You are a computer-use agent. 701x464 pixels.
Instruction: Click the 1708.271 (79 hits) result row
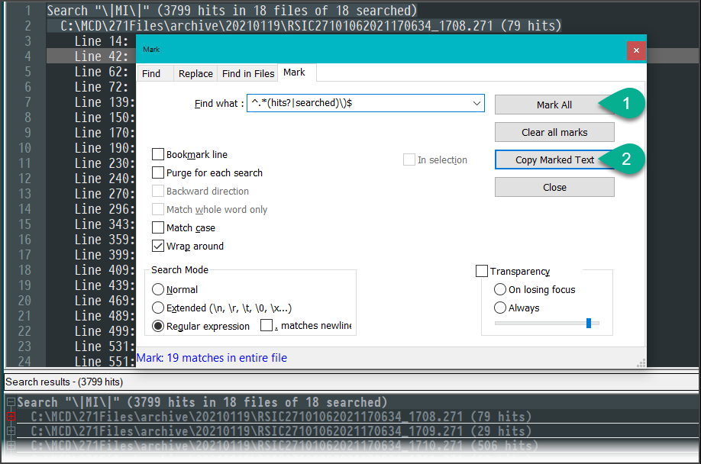tap(281, 417)
